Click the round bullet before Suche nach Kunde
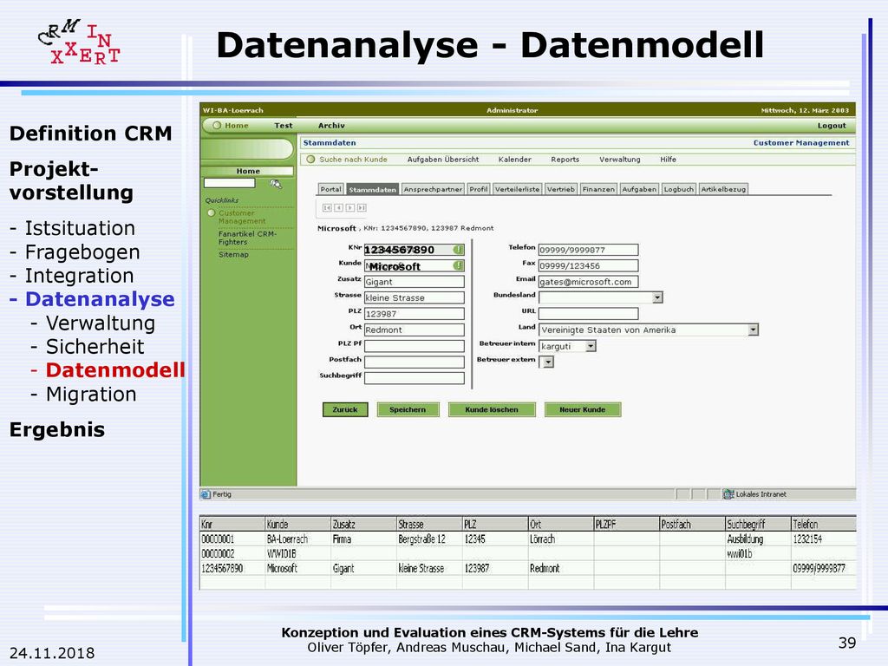Viewport: 888px width, 666px height. pyautogui.click(x=310, y=160)
